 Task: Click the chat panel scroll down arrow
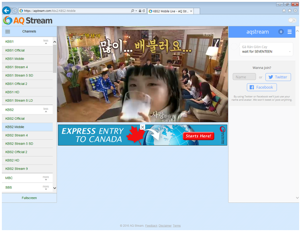pyautogui.click(x=297, y=198)
